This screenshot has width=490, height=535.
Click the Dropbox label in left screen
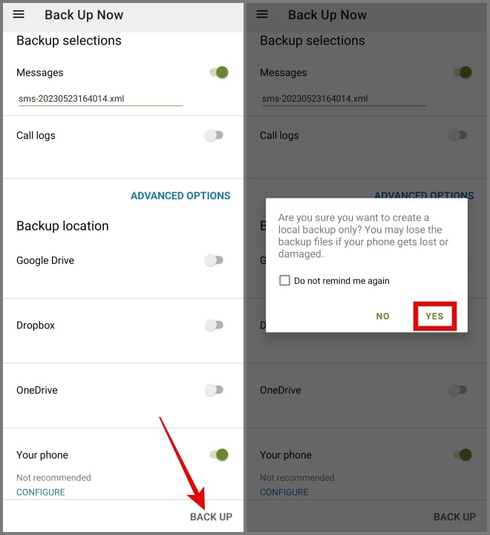tap(36, 325)
